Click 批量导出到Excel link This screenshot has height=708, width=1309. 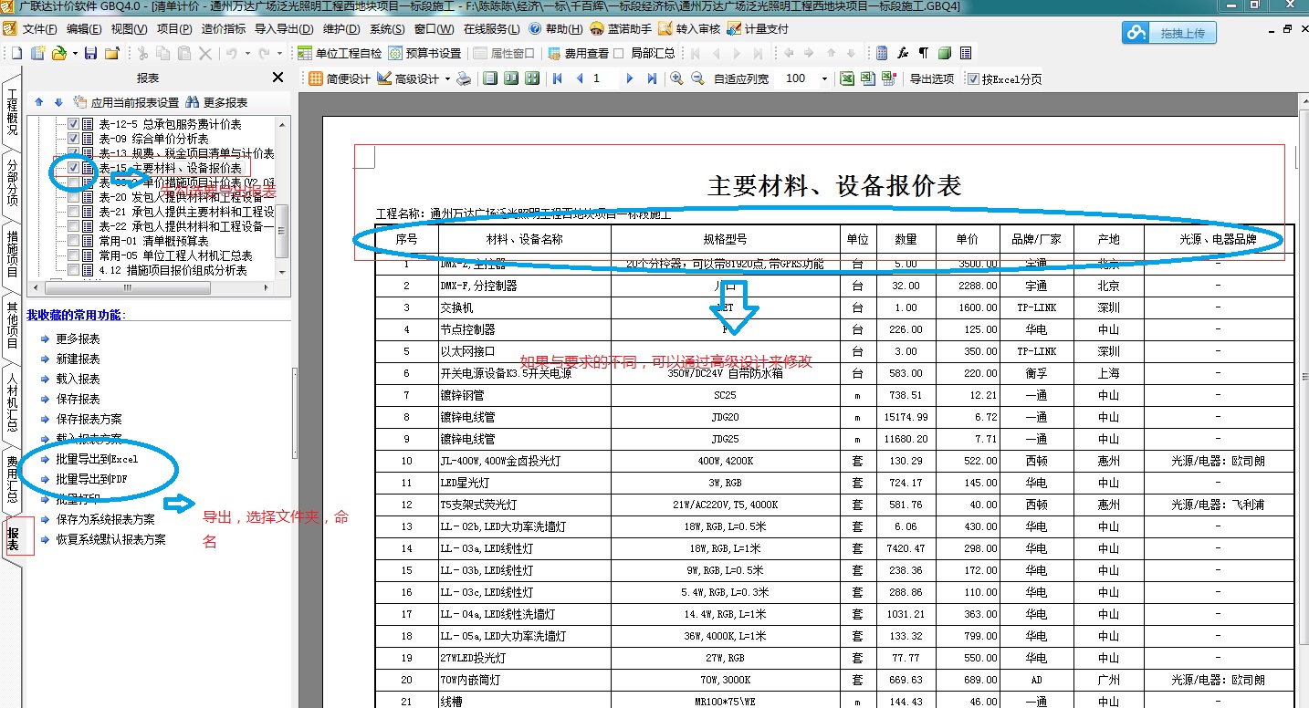tap(97, 459)
